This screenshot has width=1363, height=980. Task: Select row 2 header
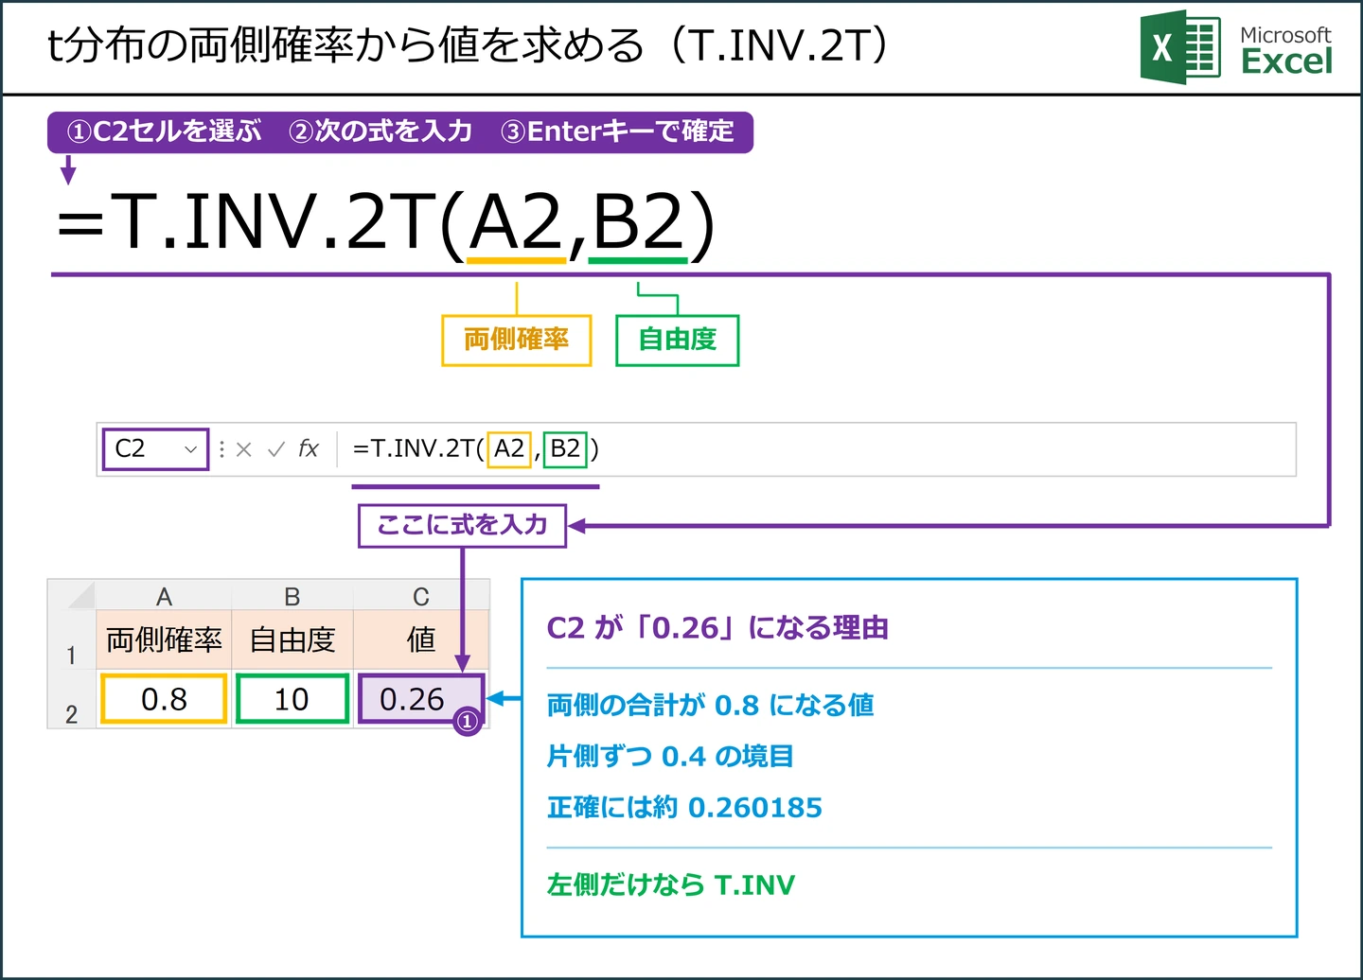pos(72,699)
